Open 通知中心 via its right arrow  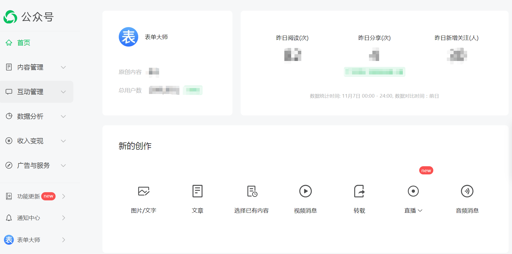[63, 218]
